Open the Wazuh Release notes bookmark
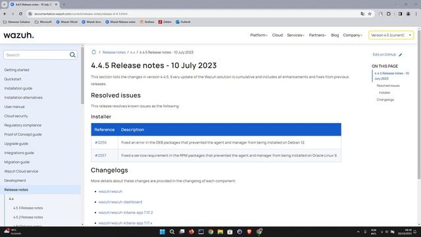421x237 pixels. [120, 22]
